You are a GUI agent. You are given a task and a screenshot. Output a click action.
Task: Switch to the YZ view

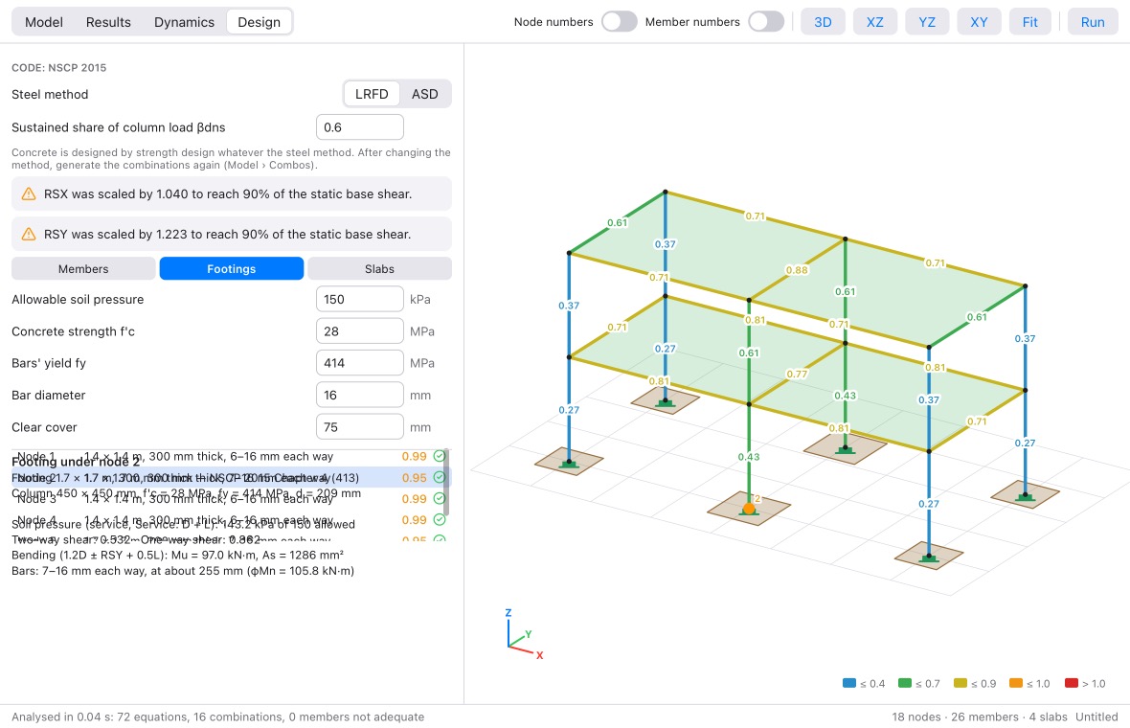[x=927, y=22]
